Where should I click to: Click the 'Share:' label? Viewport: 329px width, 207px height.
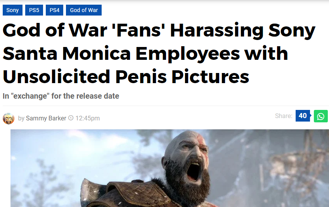(284, 116)
